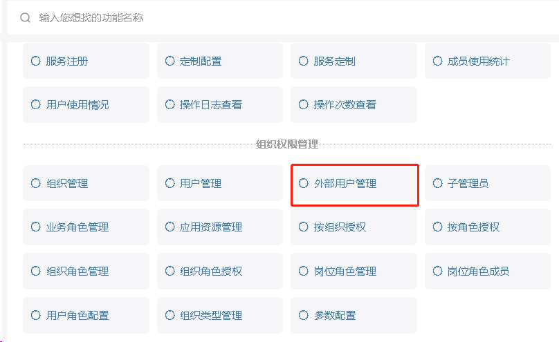Open the 外部用户管理 tile

click(354, 184)
